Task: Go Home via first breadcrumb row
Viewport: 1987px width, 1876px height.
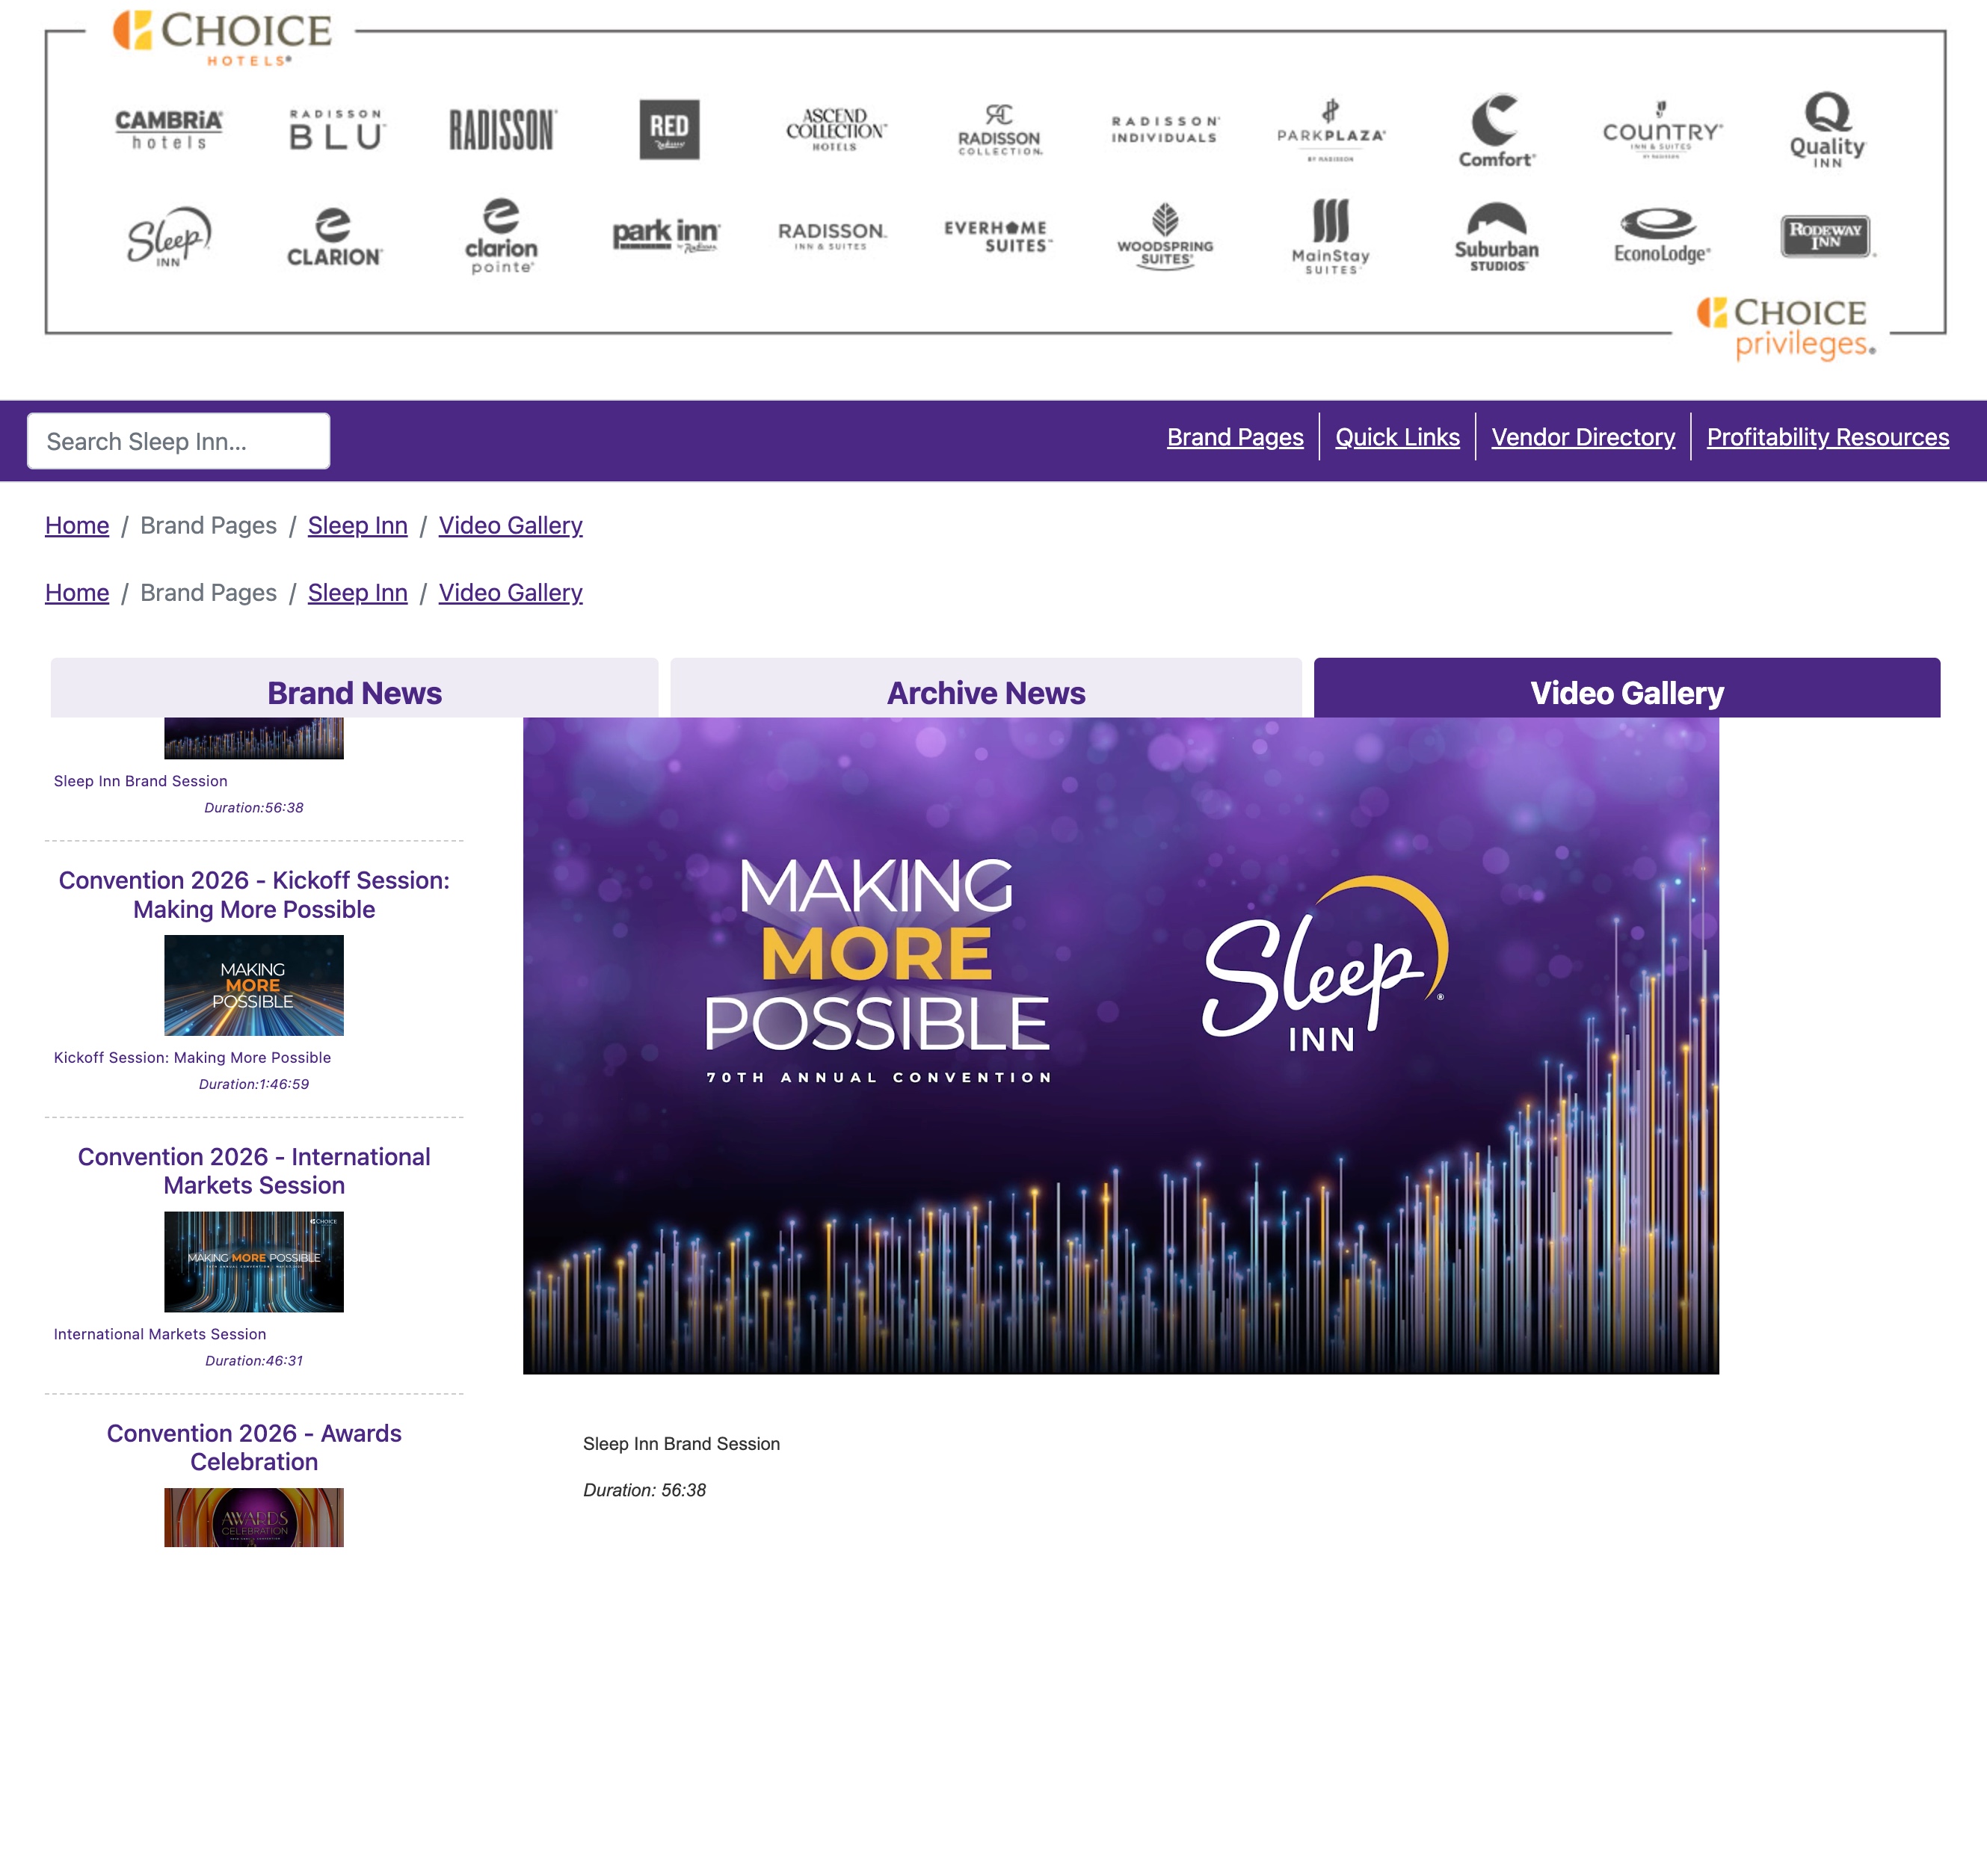Action: [77, 525]
